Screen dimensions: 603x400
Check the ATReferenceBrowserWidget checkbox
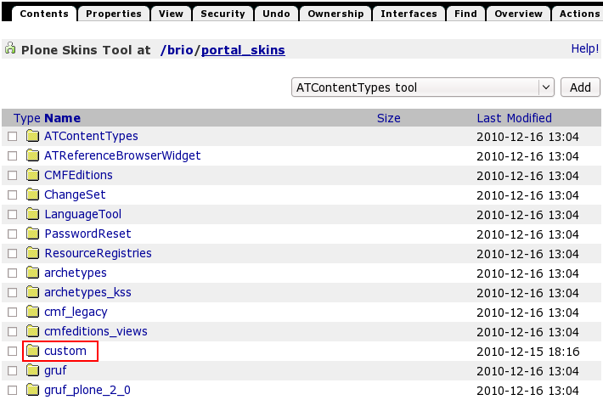[x=12, y=155]
